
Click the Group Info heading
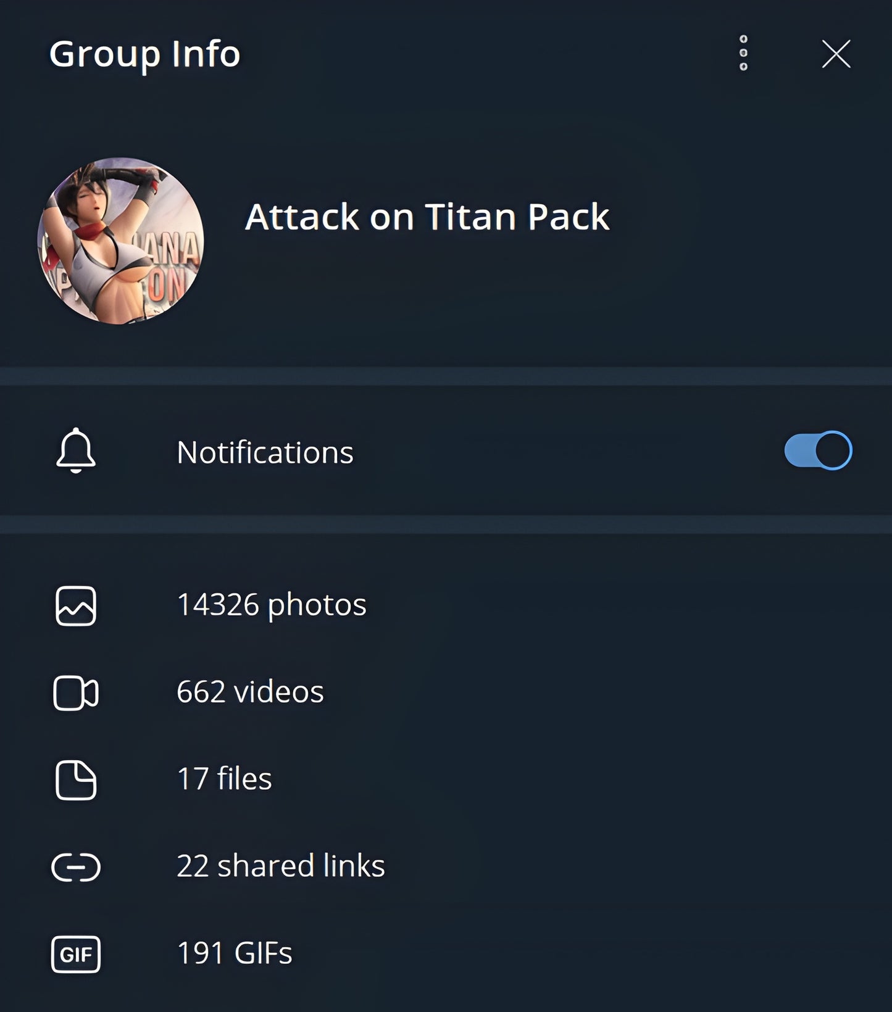point(144,54)
